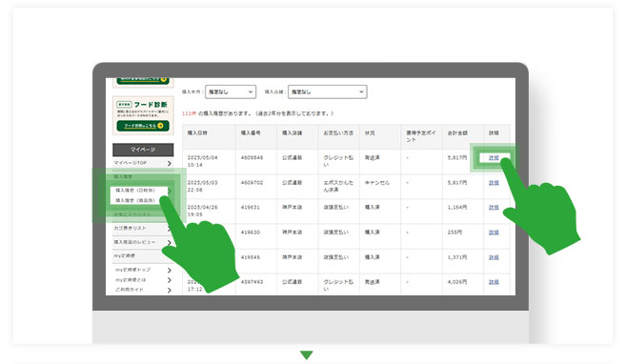Click order number 4609702
This screenshot has width=625, height=364.
(252, 183)
